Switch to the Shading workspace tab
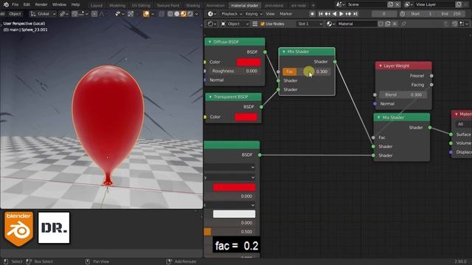This screenshot has height=265, width=472. click(193, 5)
